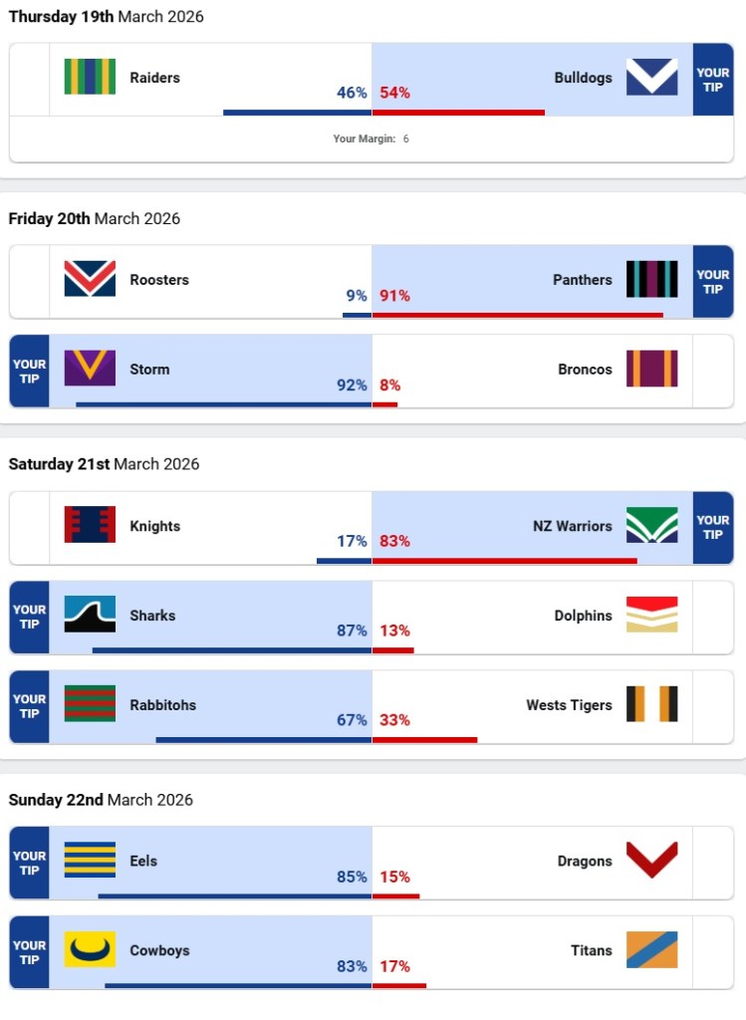Click the Storm team jersey icon
Viewport: 746px width, 1020px height.
click(x=90, y=369)
